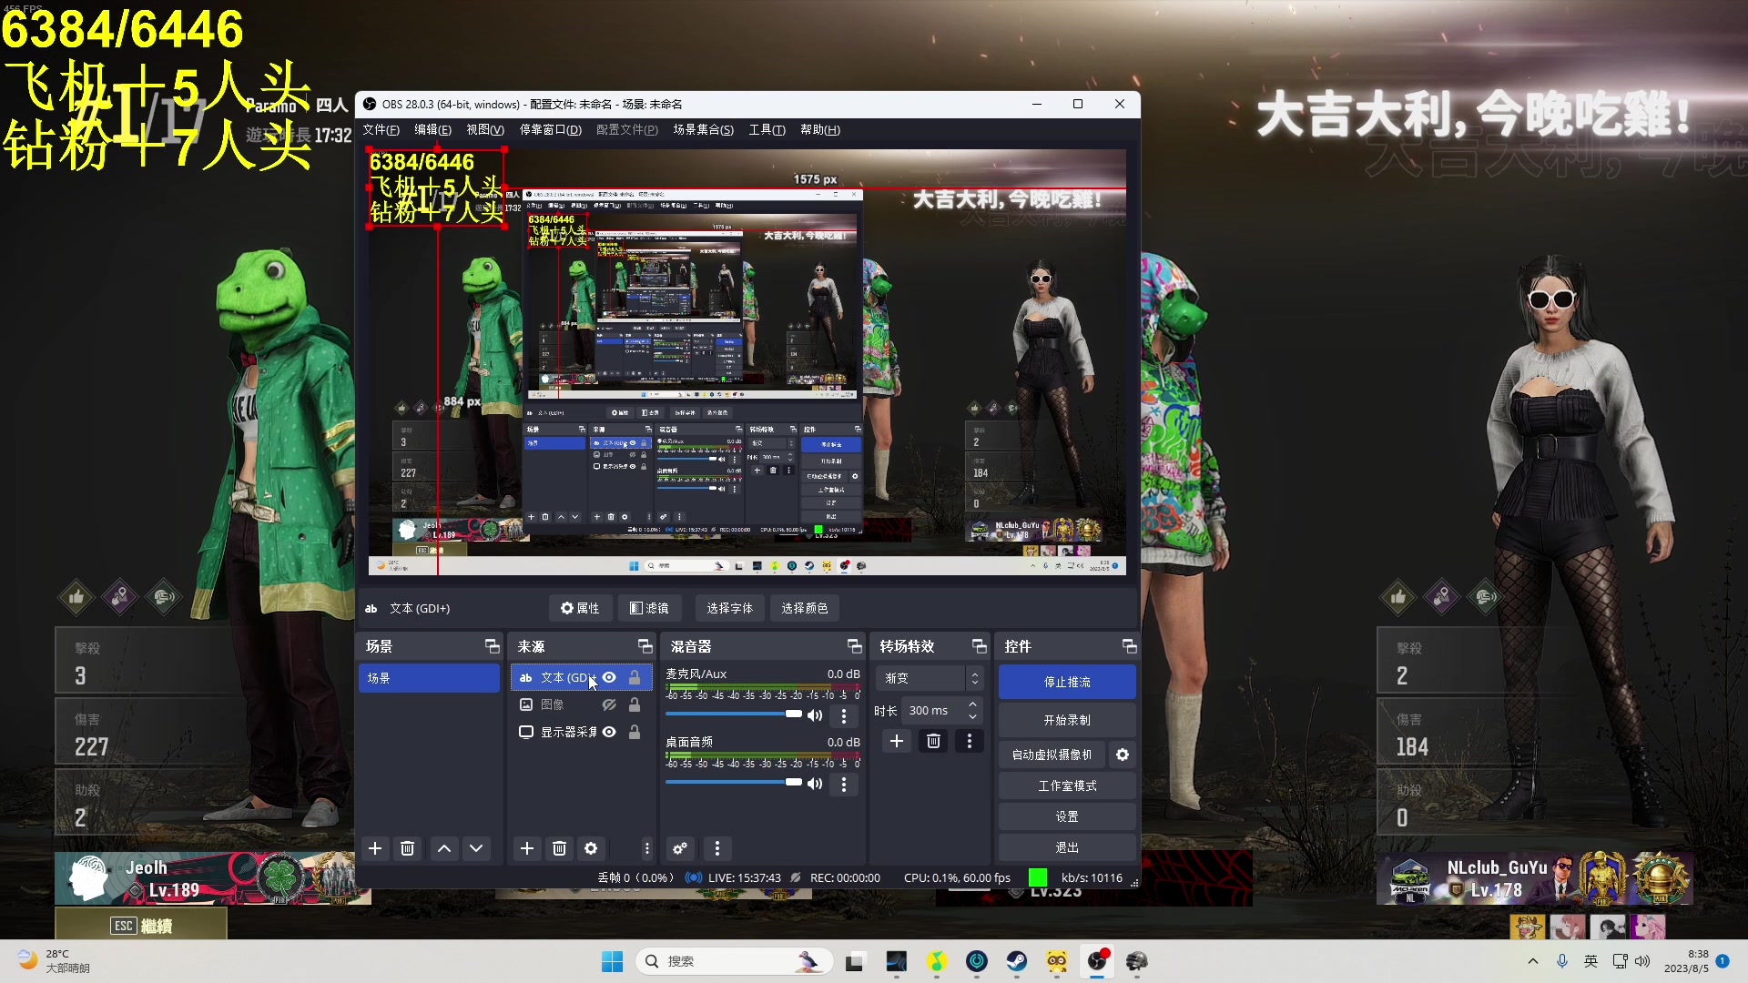Move scene up with arrow icon
Image resolution: width=1748 pixels, height=983 pixels.
444,848
